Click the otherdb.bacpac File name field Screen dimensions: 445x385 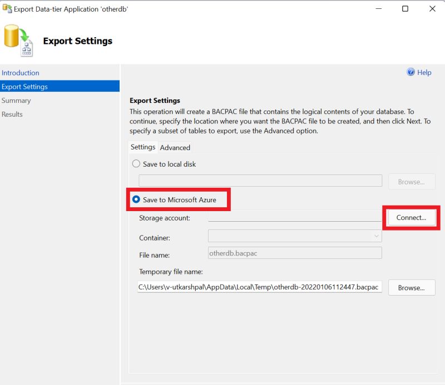point(295,253)
